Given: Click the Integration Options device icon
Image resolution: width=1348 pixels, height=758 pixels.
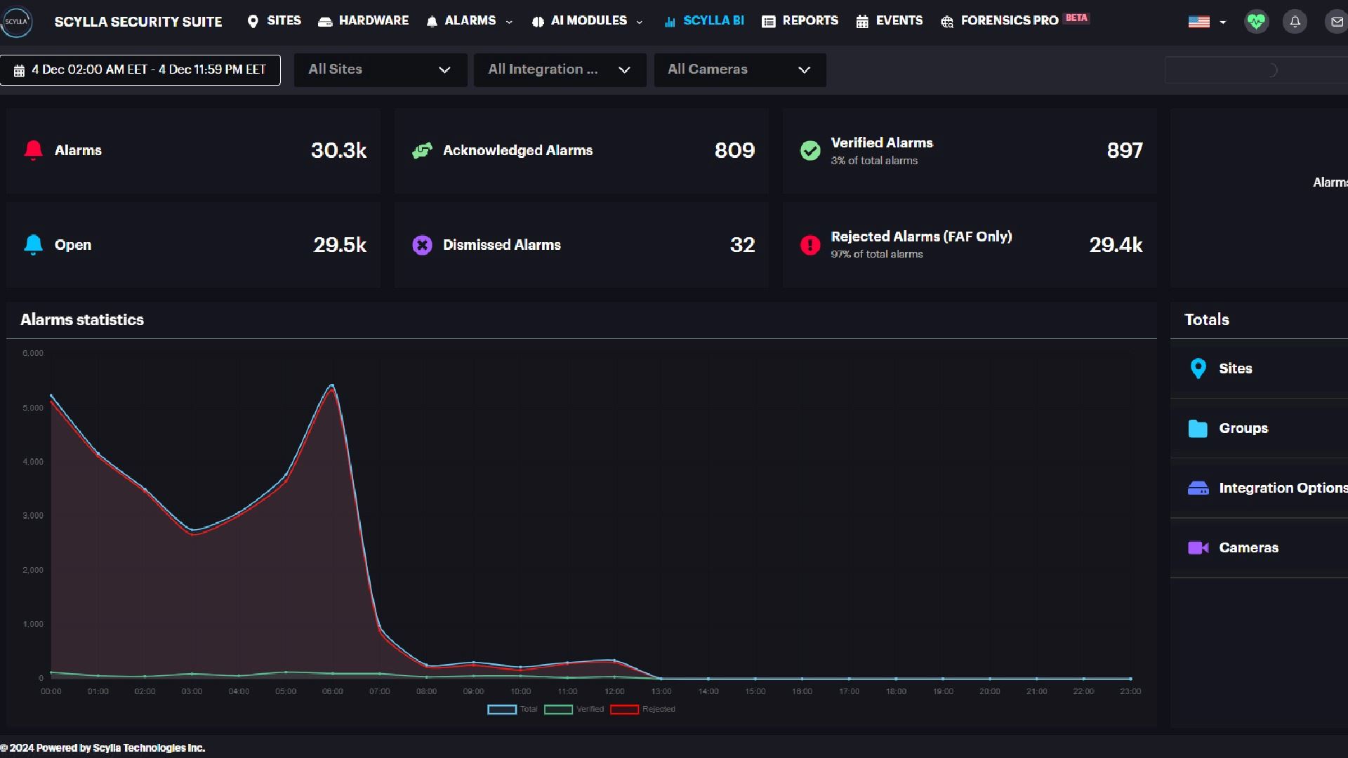Looking at the screenshot, I should click(x=1198, y=488).
